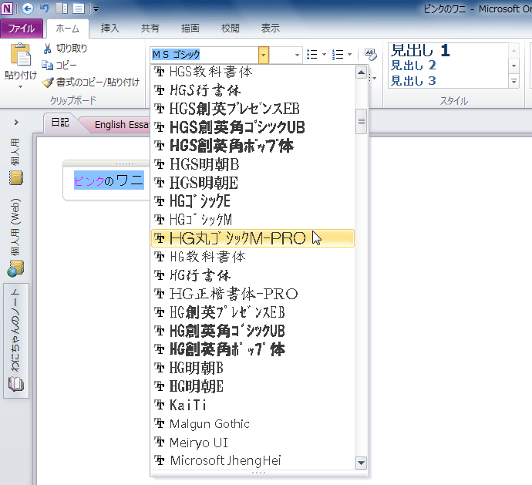This screenshot has height=485, width=532.
Task: Open the わにちゃんのノート notebook
Action: (x=15, y=340)
